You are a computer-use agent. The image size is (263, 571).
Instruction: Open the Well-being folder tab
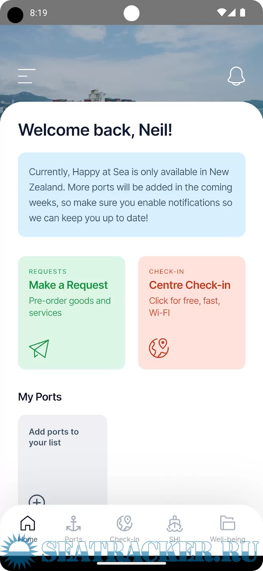point(228,527)
